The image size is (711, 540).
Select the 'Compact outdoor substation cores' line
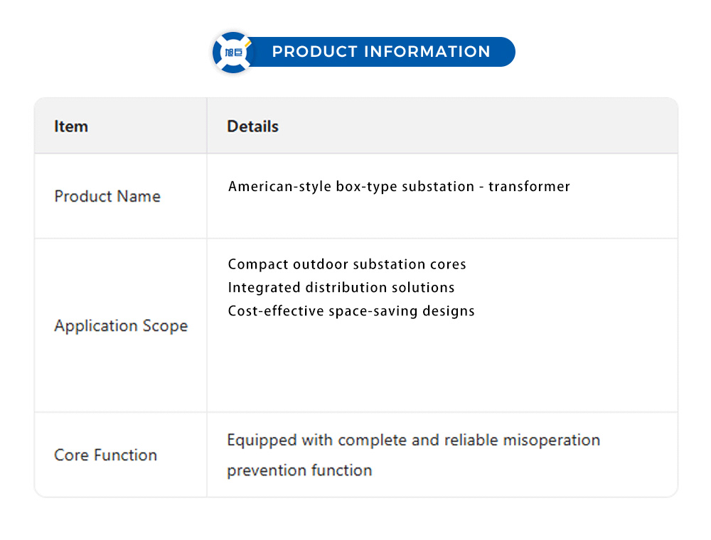tap(347, 264)
